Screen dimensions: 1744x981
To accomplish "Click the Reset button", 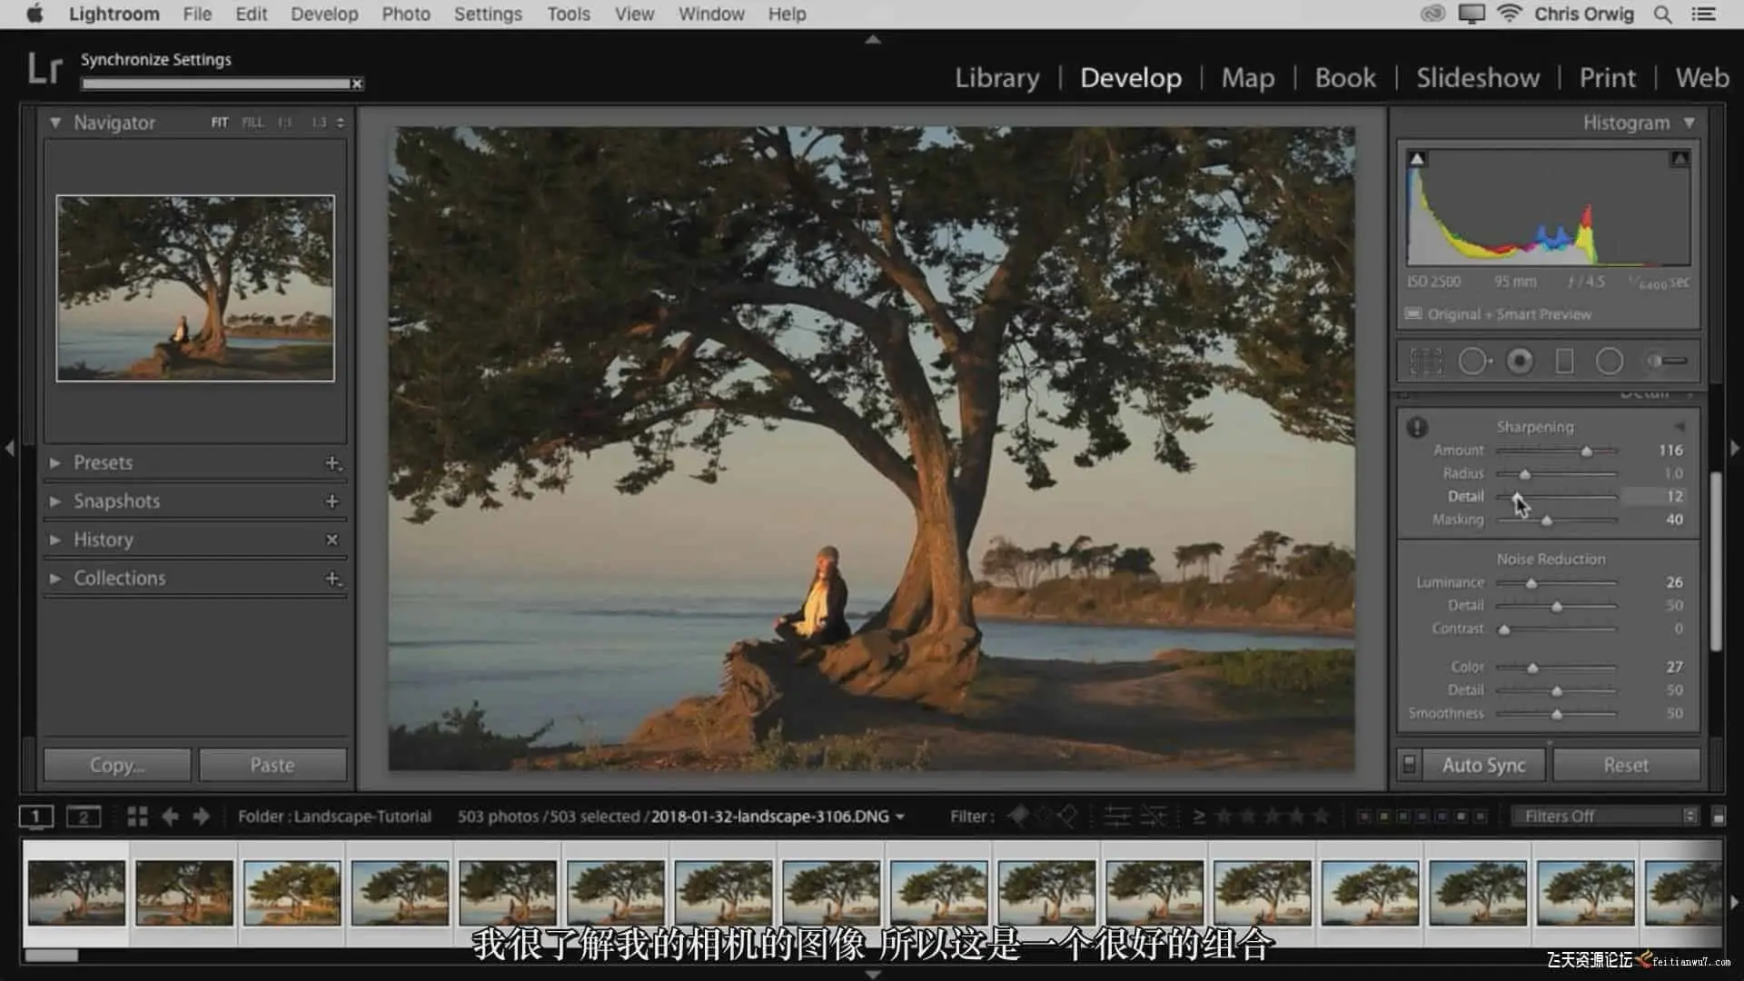I will pyautogui.click(x=1625, y=765).
